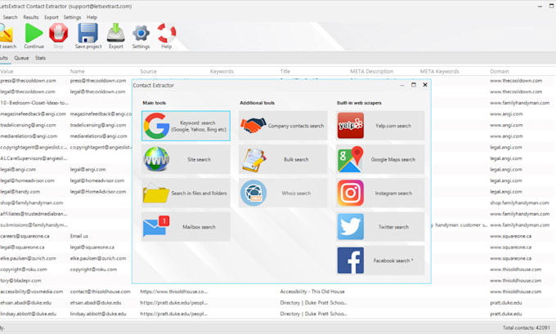Click Email us name cell
This screenshot has height=334, width=556.
(79, 236)
